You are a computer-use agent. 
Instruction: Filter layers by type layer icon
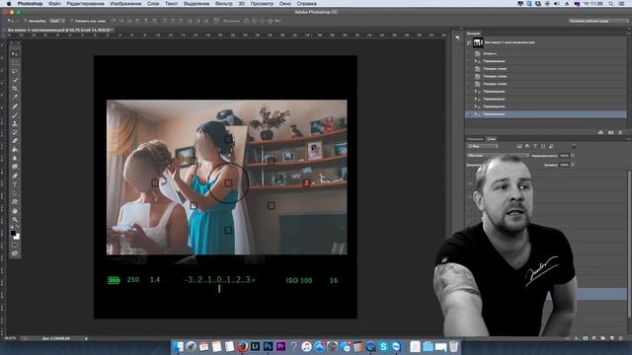tap(535, 146)
